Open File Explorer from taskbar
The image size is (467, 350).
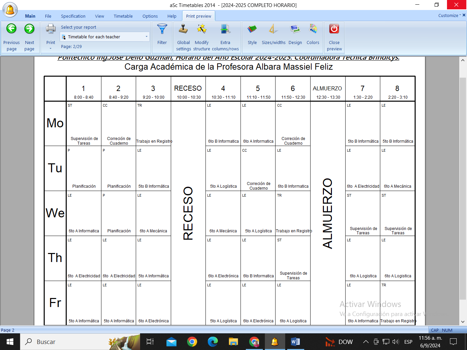233,342
